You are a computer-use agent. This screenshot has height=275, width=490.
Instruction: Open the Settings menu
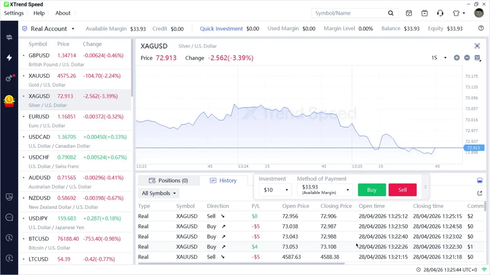14,13
